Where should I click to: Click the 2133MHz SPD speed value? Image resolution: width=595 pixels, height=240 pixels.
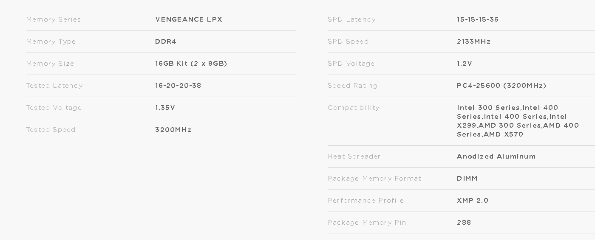pos(474,42)
